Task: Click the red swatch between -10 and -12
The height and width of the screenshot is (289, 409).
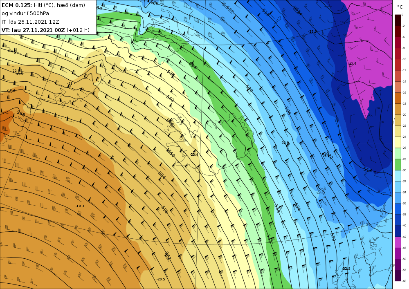Action: tap(398, 65)
